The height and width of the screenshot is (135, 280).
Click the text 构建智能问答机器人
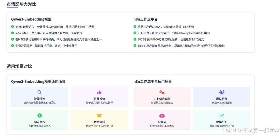[x=39, y=126]
